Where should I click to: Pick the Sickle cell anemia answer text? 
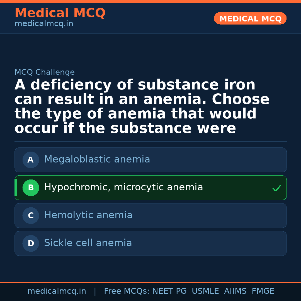click(x=88, y=243)
